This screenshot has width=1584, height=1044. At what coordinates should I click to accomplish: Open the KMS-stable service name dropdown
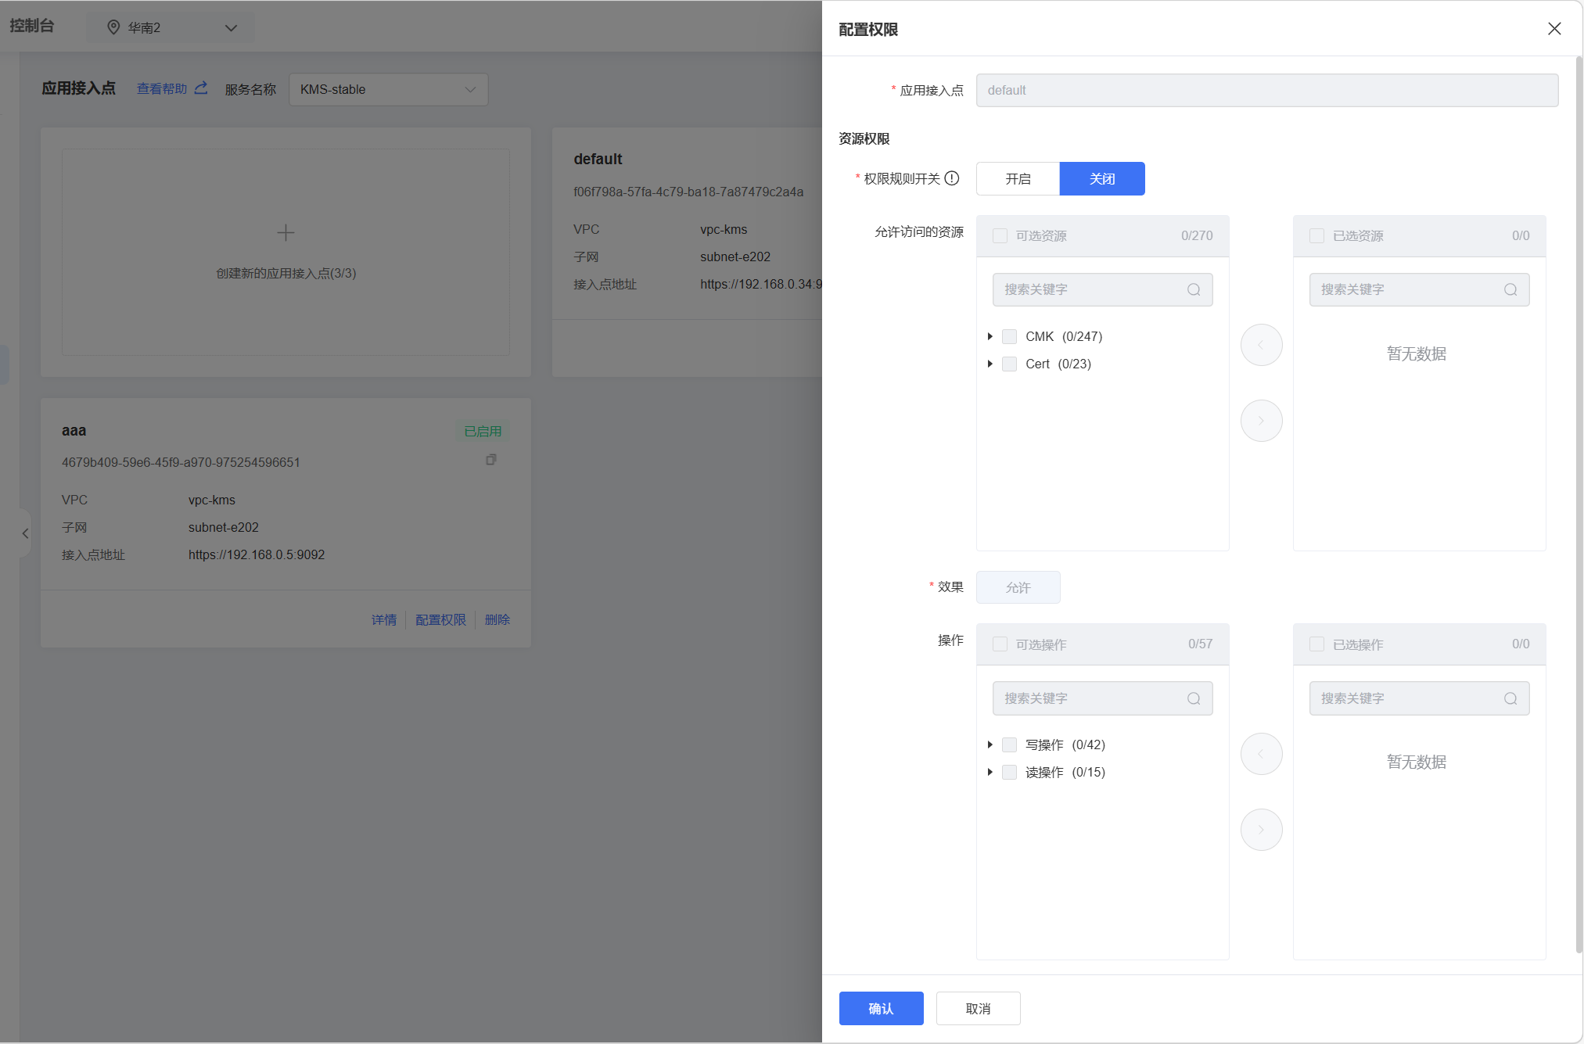[388, 89]
